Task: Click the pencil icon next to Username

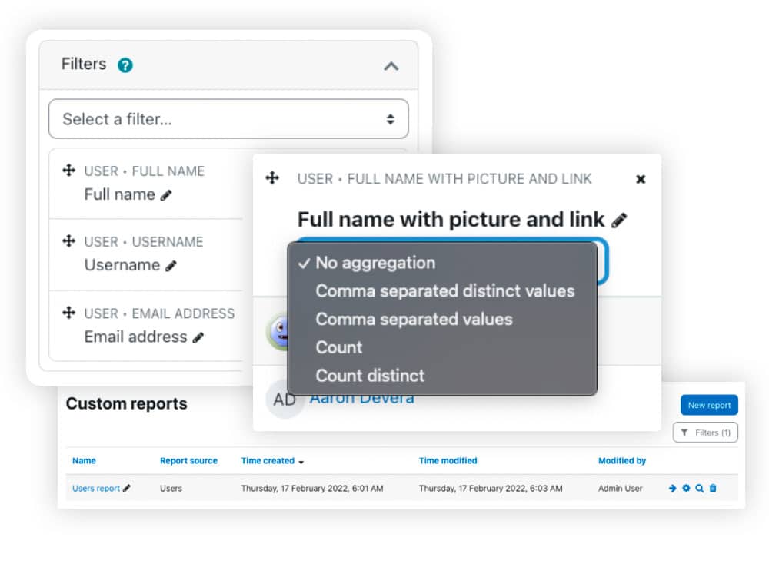Action: pyautogui.click(x=171, y=266)
